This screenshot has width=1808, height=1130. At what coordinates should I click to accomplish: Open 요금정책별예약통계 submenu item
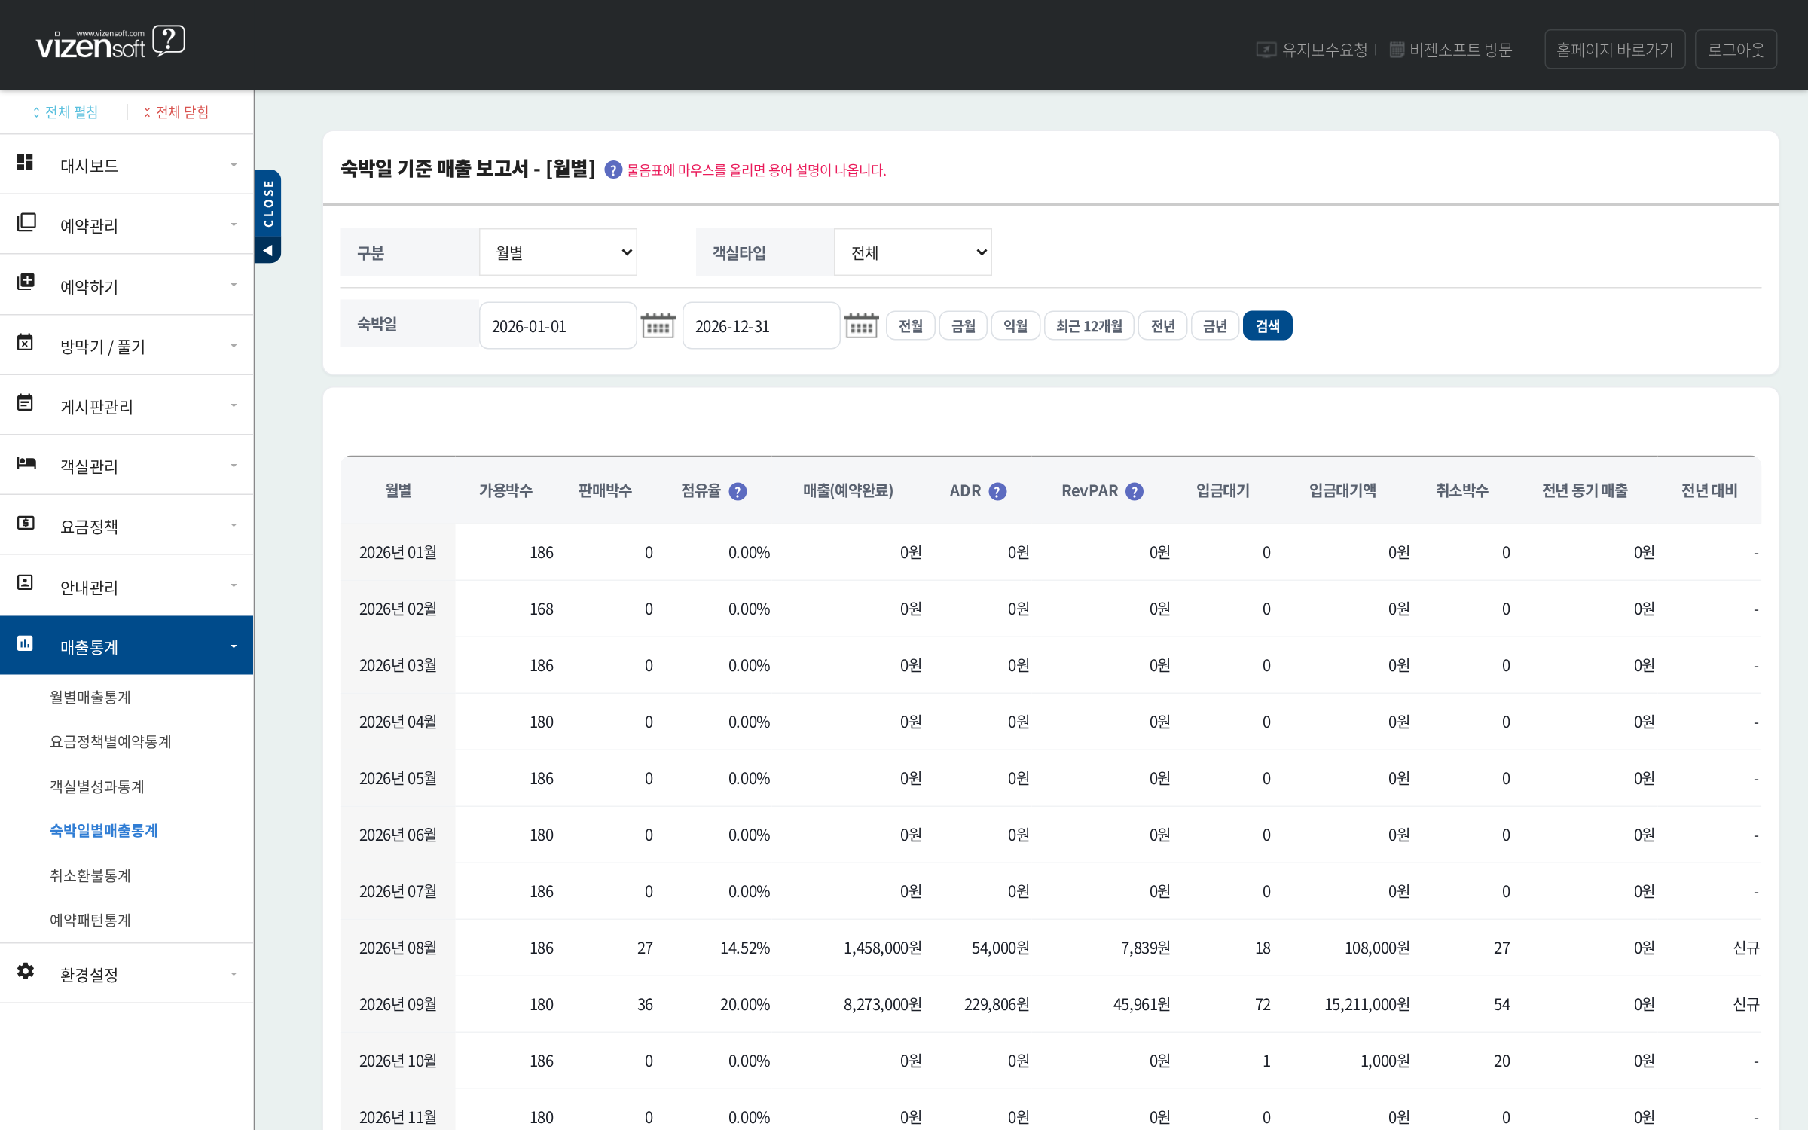[x=111, y=742]
